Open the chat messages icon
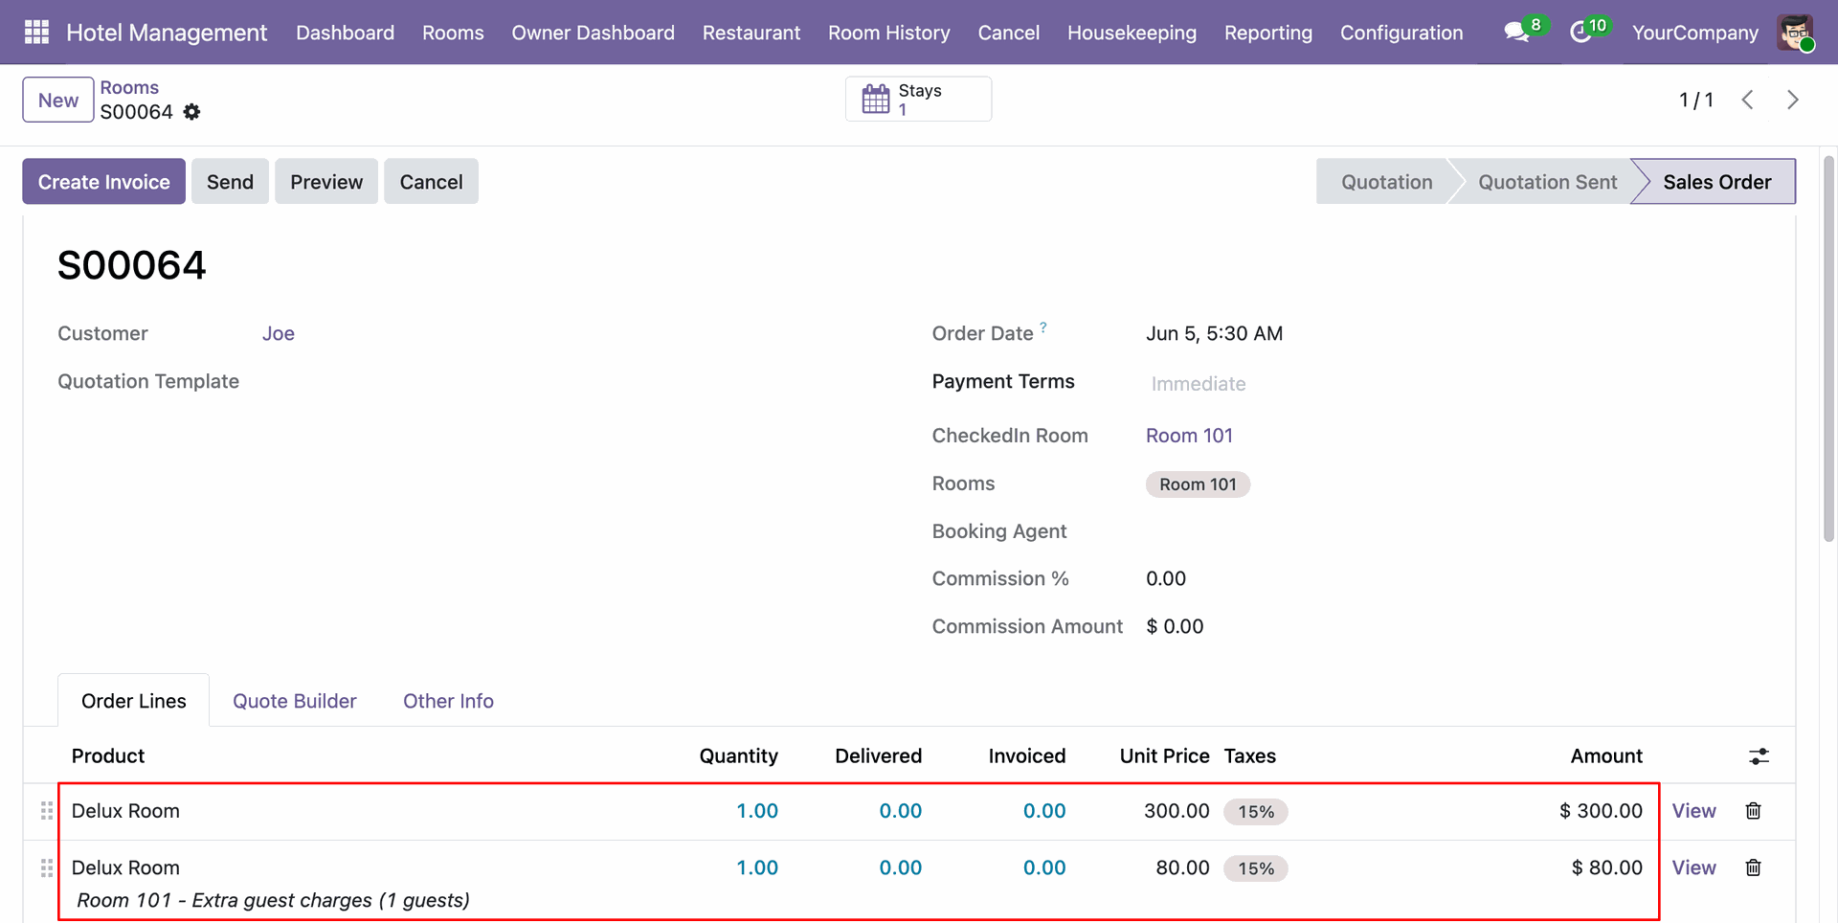This screenshot has height=923, width=1838. [x=1516, y=33]
